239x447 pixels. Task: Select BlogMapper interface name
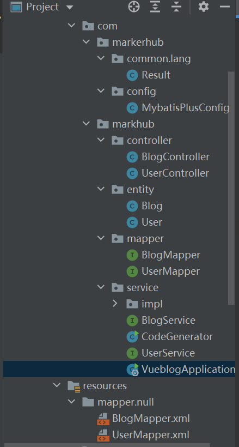171,255
